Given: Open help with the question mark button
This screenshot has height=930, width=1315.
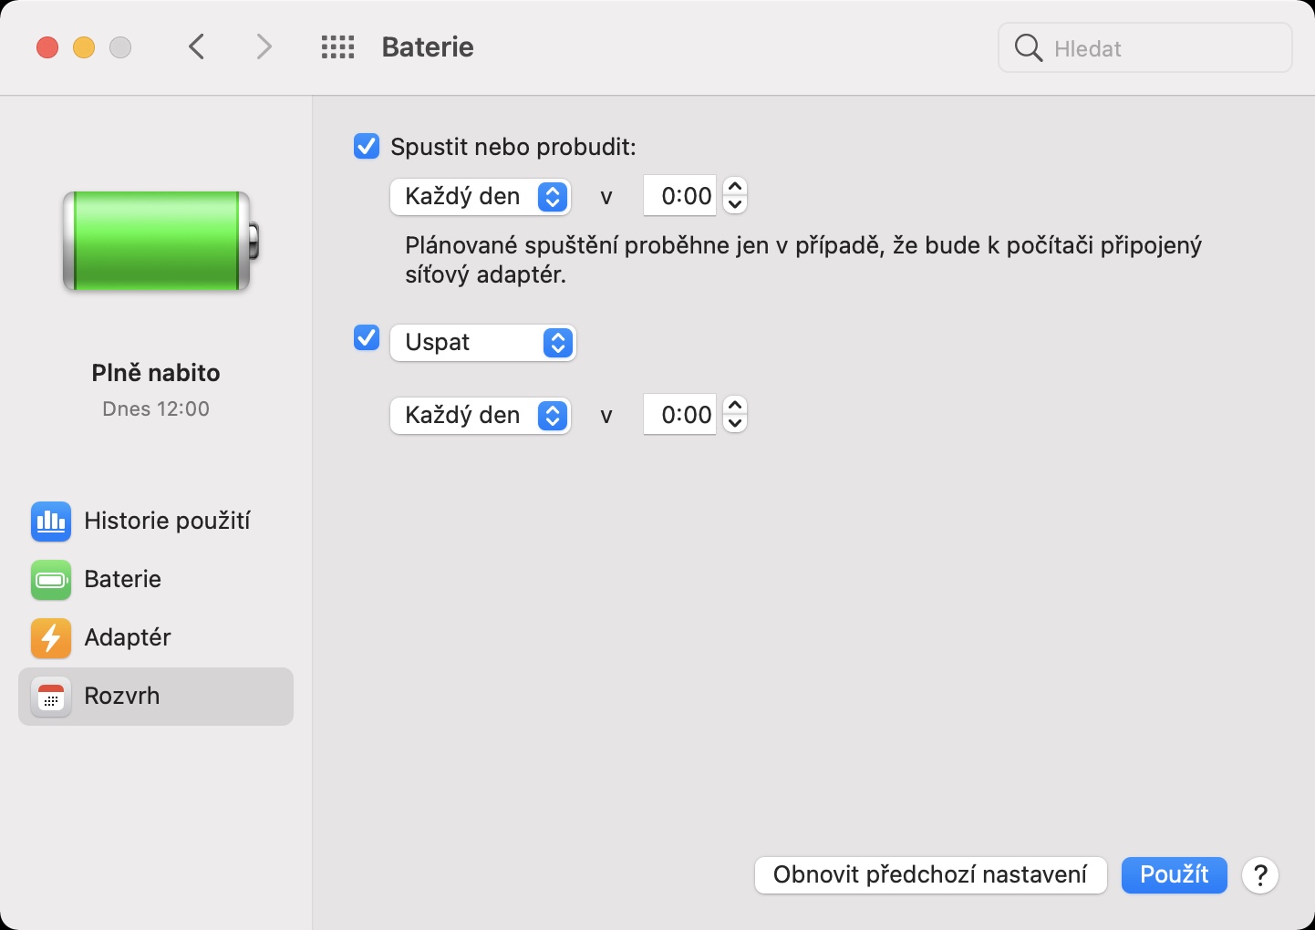Looking at the screenshot, I should coord(1260,875).
